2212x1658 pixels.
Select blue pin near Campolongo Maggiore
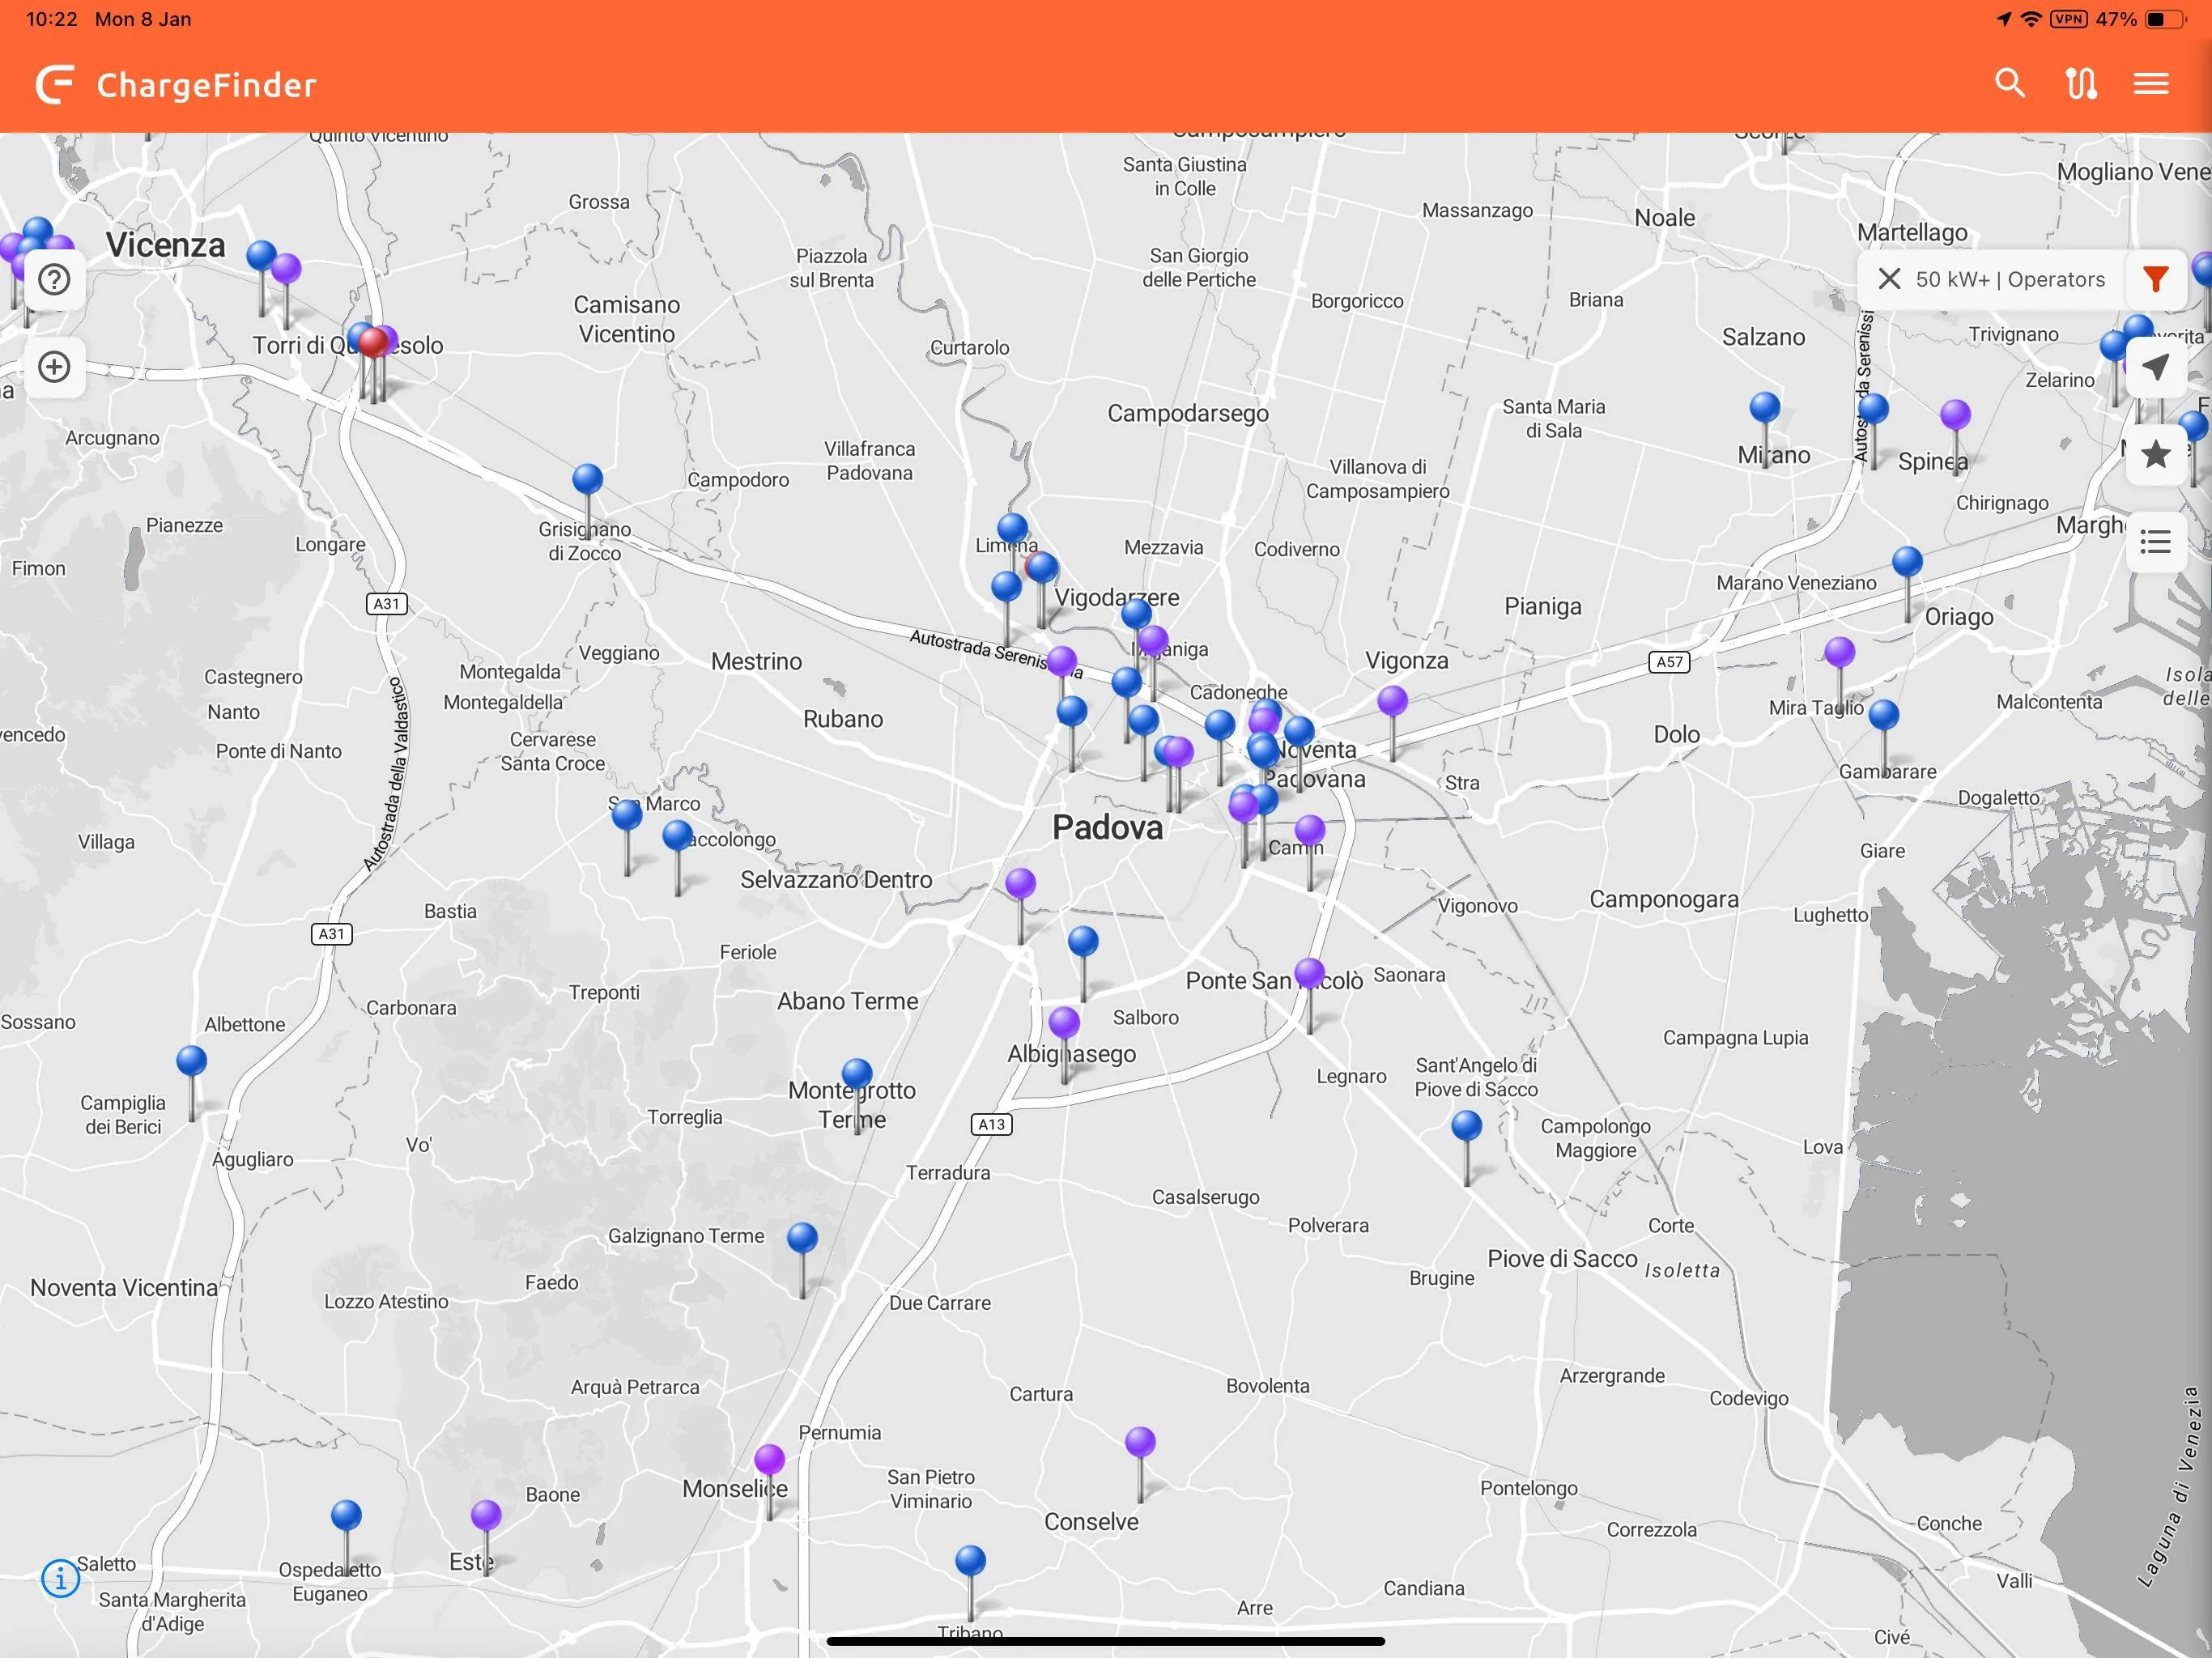point(1466,1126)
